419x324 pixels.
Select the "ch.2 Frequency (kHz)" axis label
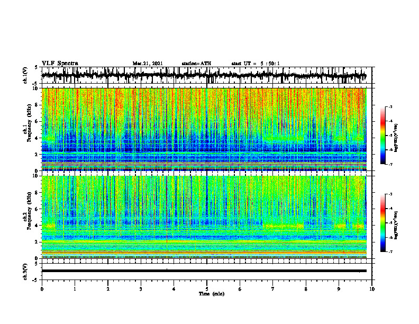pyautogui.click(x=28, y=212)
